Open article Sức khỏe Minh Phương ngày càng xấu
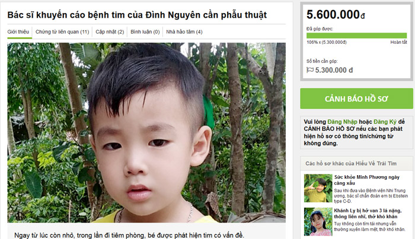The height and width of the screenshot is (239, 415). click(x=366, y=180)
